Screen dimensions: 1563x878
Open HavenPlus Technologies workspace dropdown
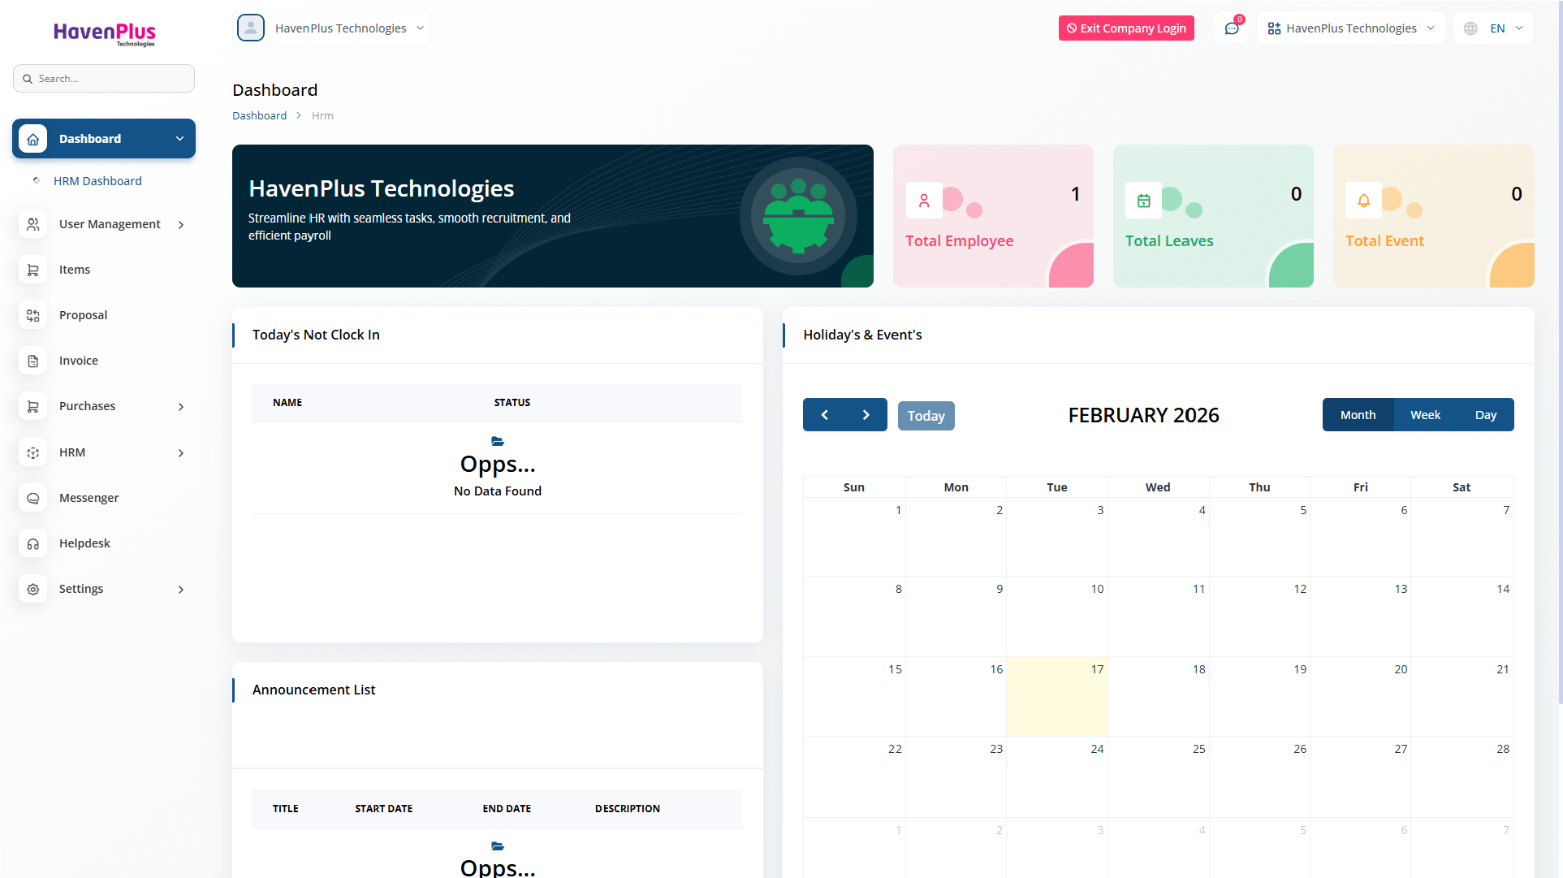(1351, 28)
